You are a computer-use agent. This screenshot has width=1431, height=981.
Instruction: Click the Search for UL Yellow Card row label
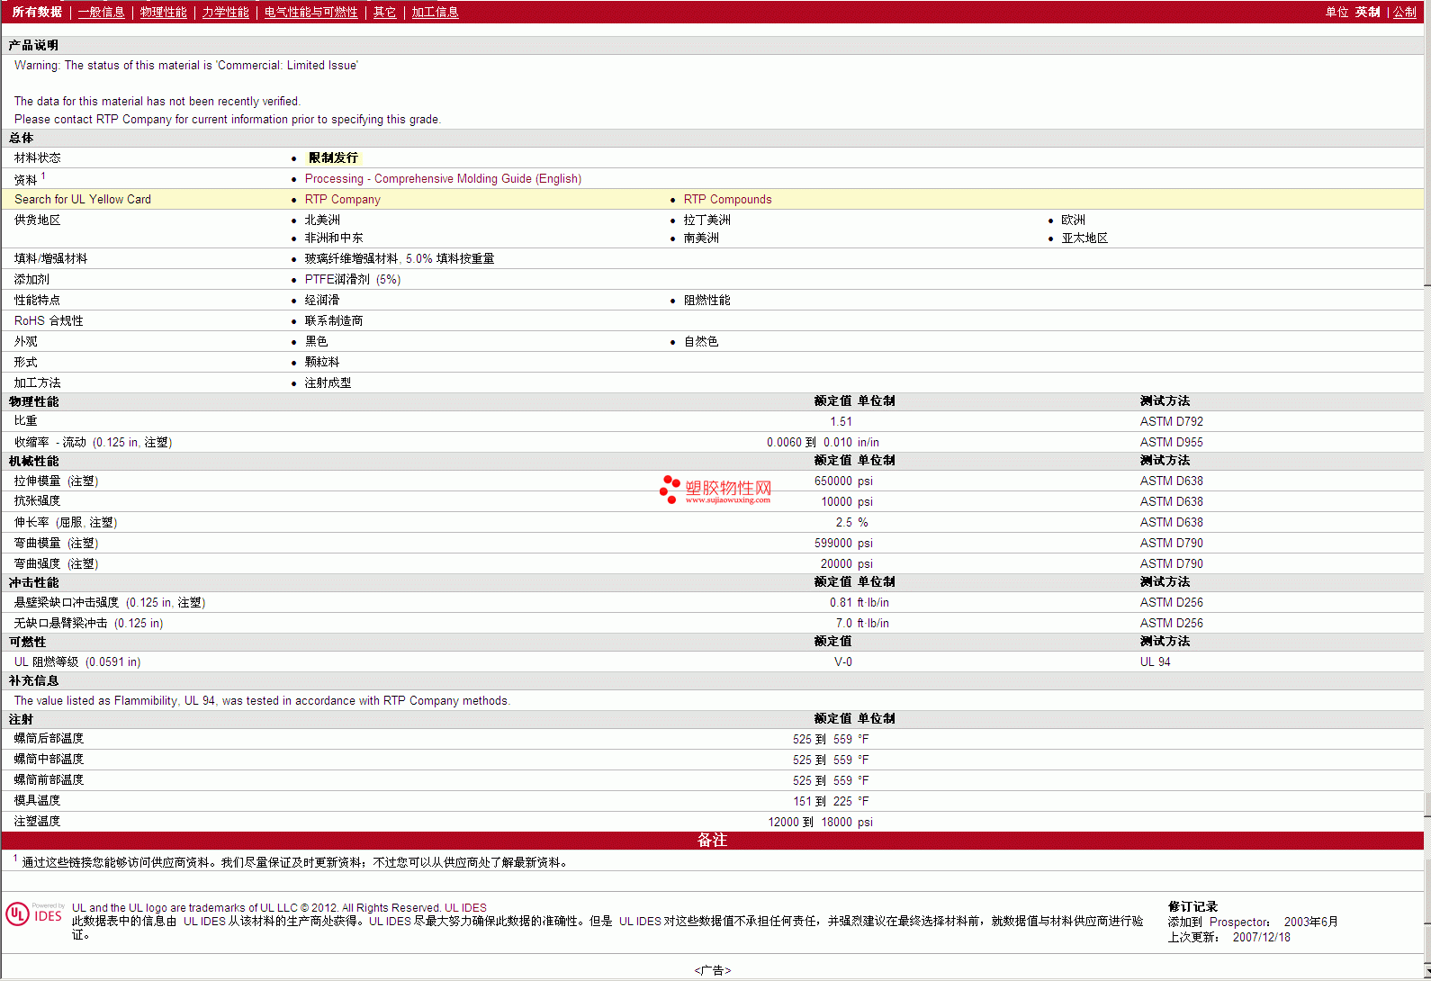pyautogui.click(x=83, y=199)
